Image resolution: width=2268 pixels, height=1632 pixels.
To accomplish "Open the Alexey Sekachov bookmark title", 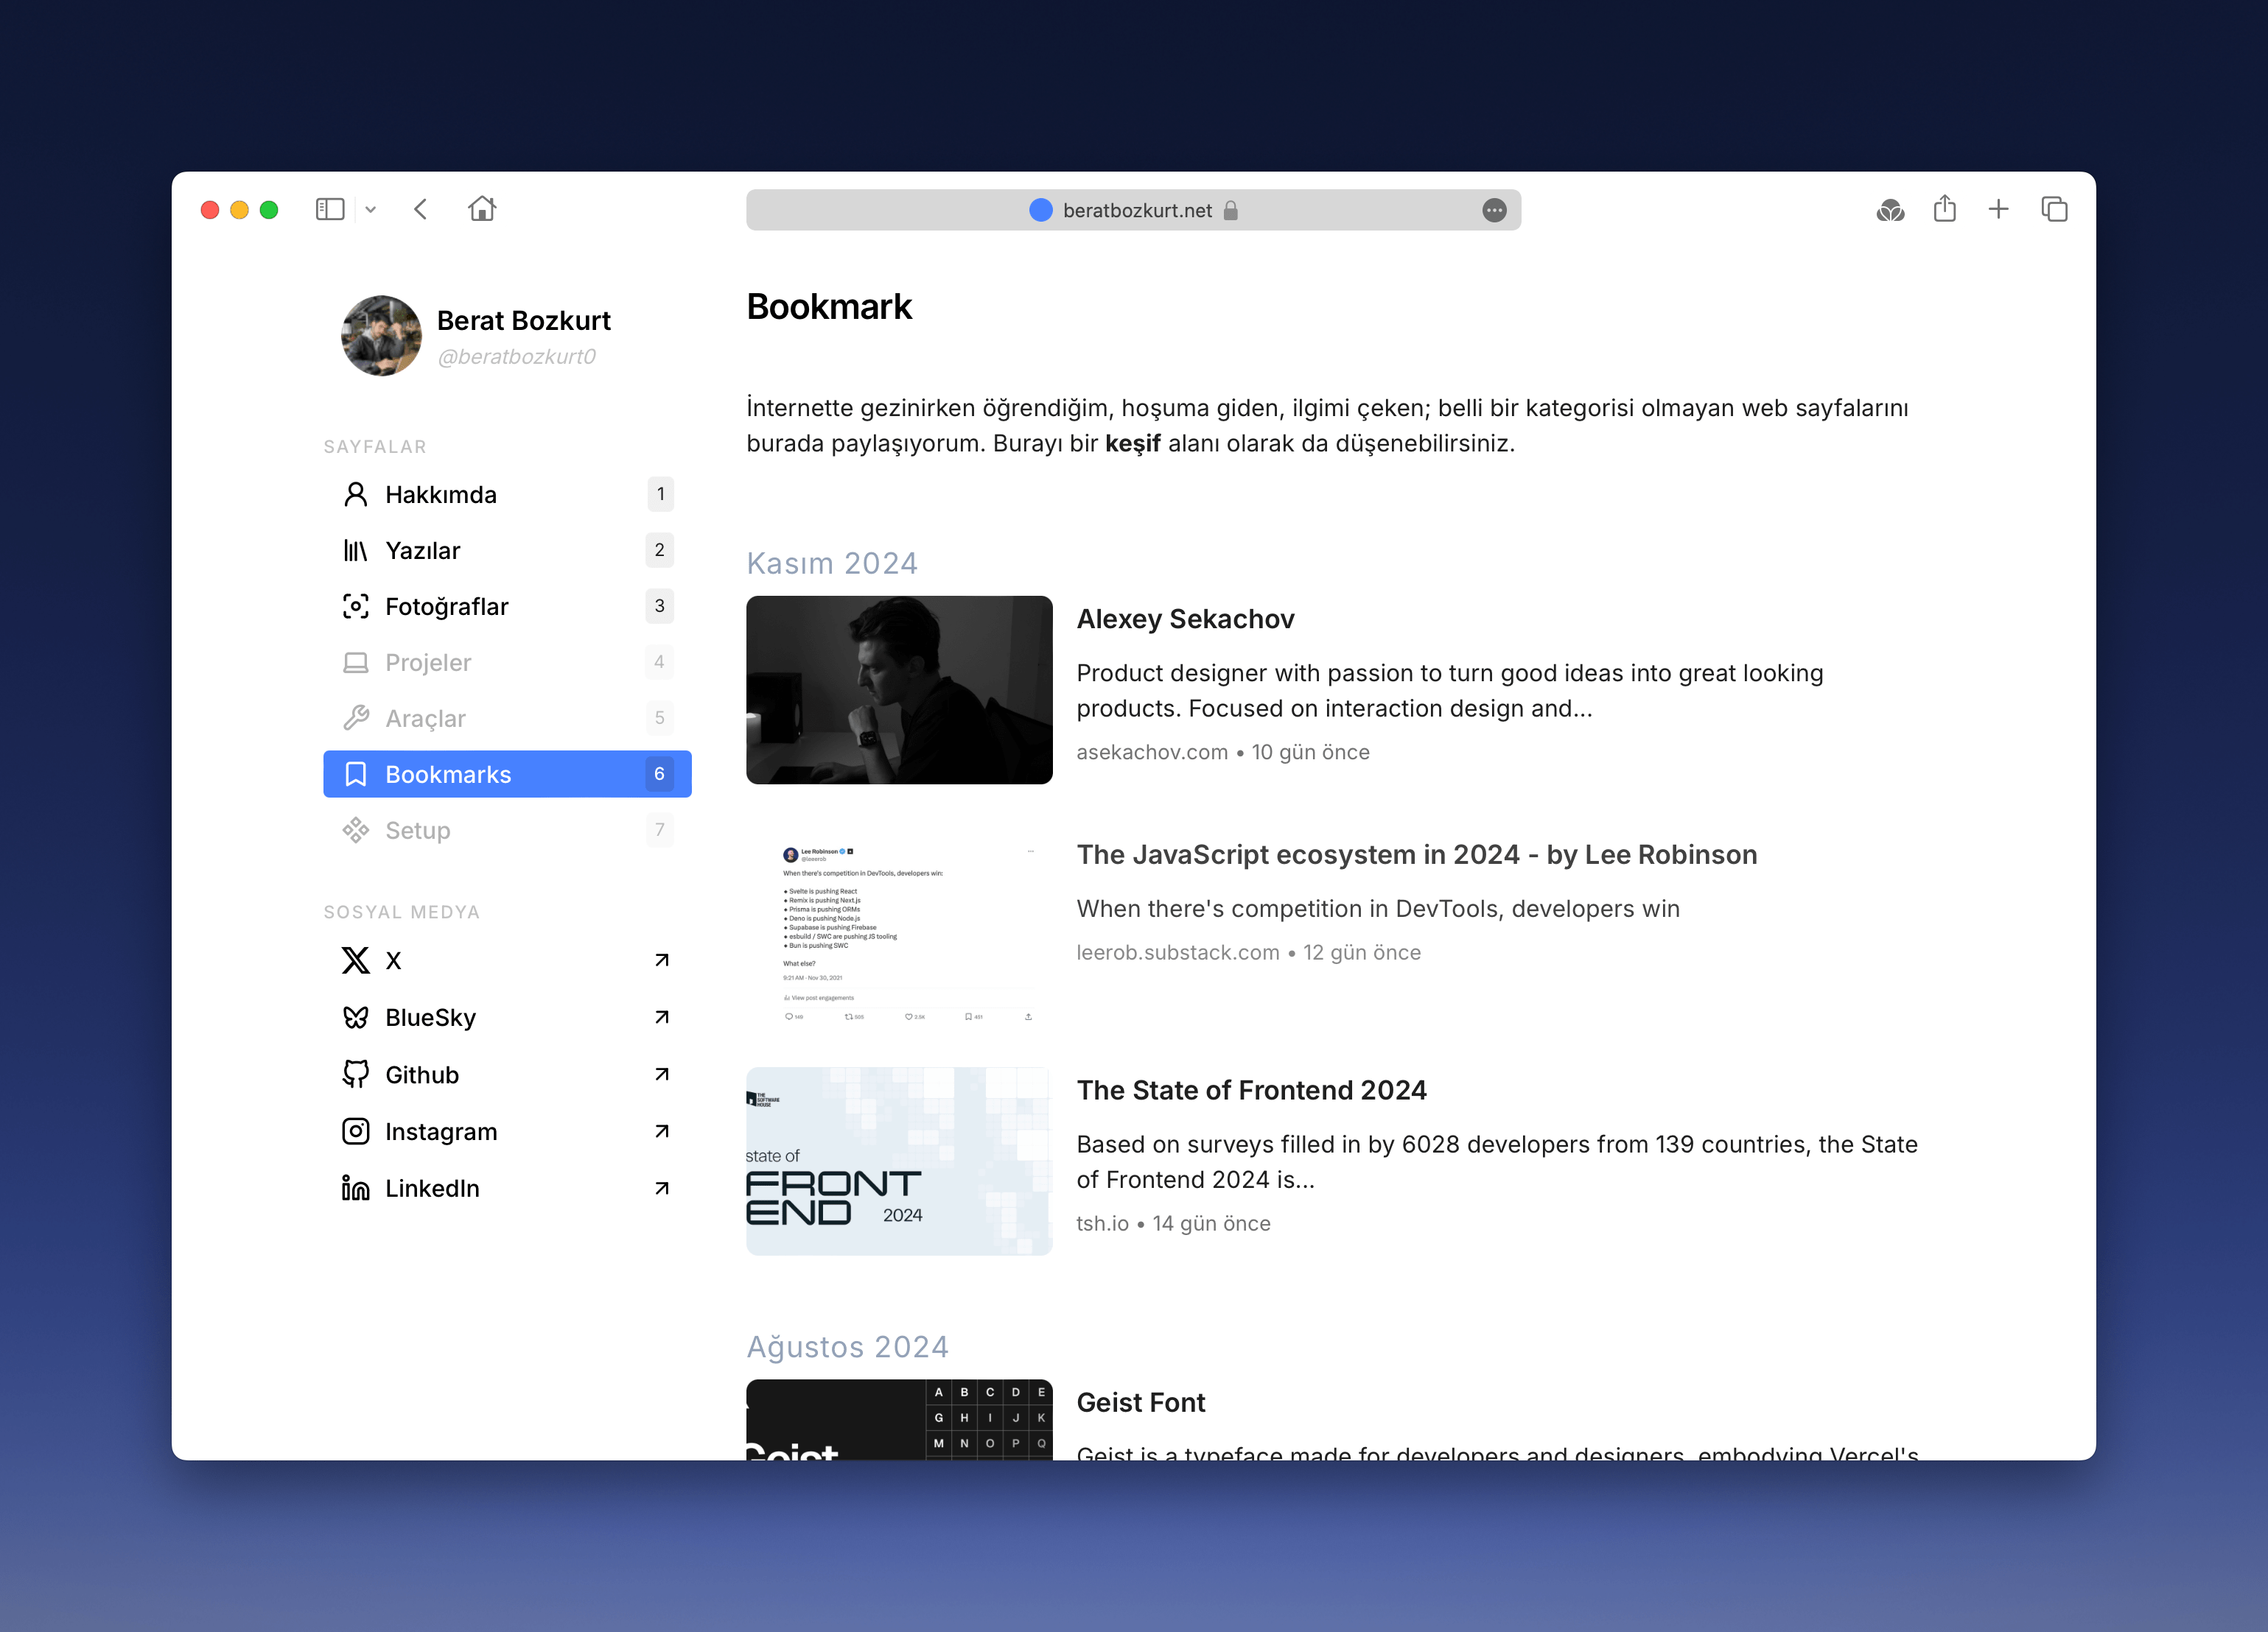I will 1185,619.
